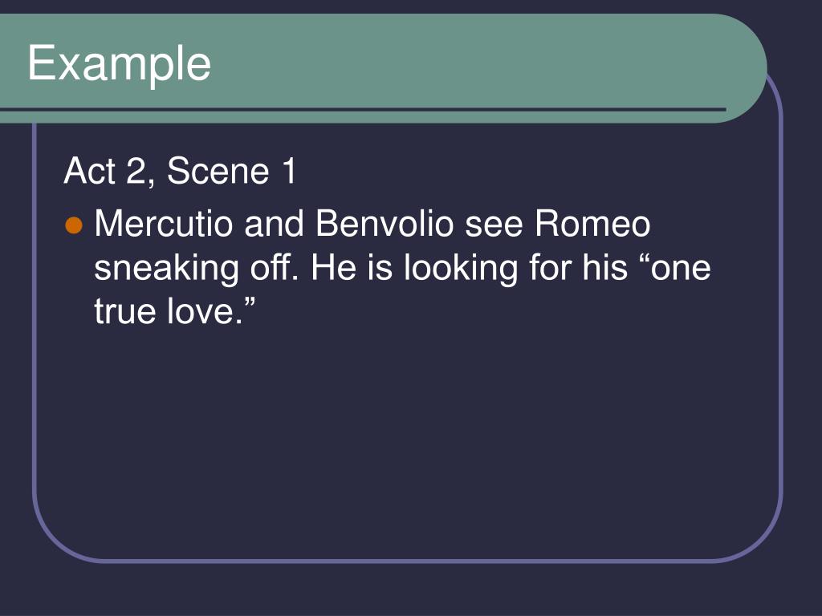Click the dark line under the title
This screenshot has width=822, height=616.
(363, 109)
